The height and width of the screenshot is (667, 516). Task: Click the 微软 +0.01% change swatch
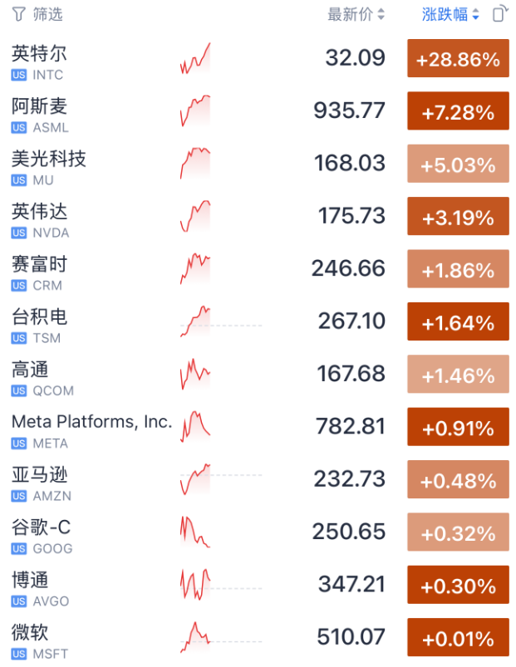458,638
